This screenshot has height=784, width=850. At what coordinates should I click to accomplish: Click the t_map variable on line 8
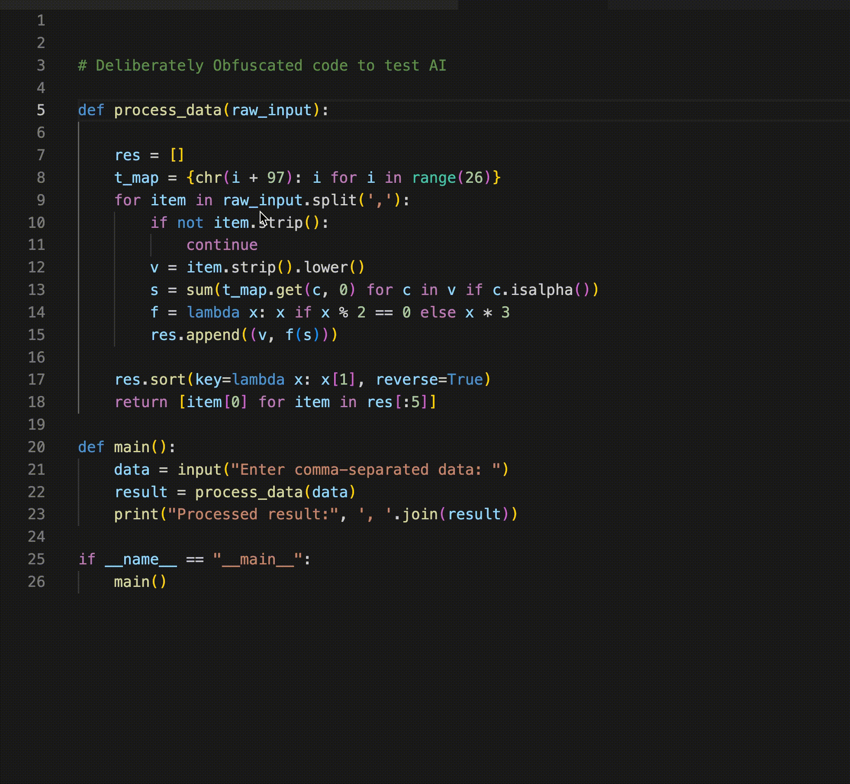point(136,178)
